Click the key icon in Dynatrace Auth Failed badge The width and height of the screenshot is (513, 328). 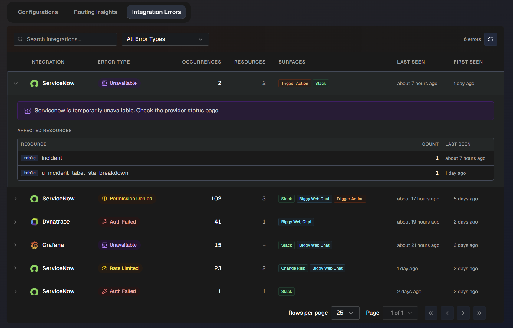coord(104,222)
